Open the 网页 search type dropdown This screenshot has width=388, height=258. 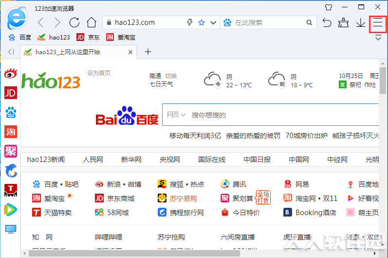tap(176, 115)
